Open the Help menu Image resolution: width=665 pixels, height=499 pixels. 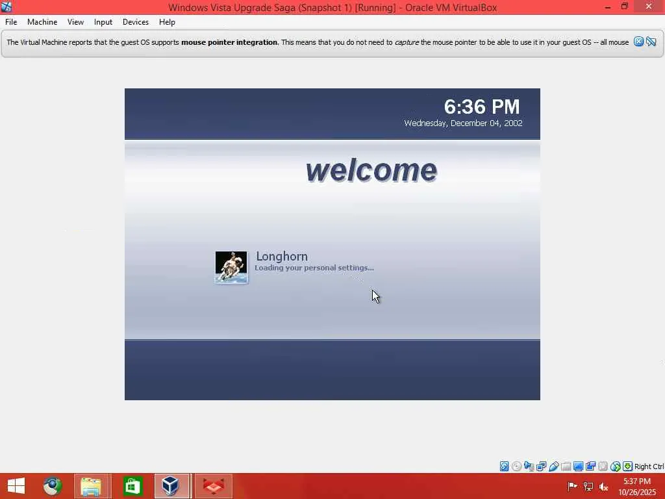[x=167, y=22]
